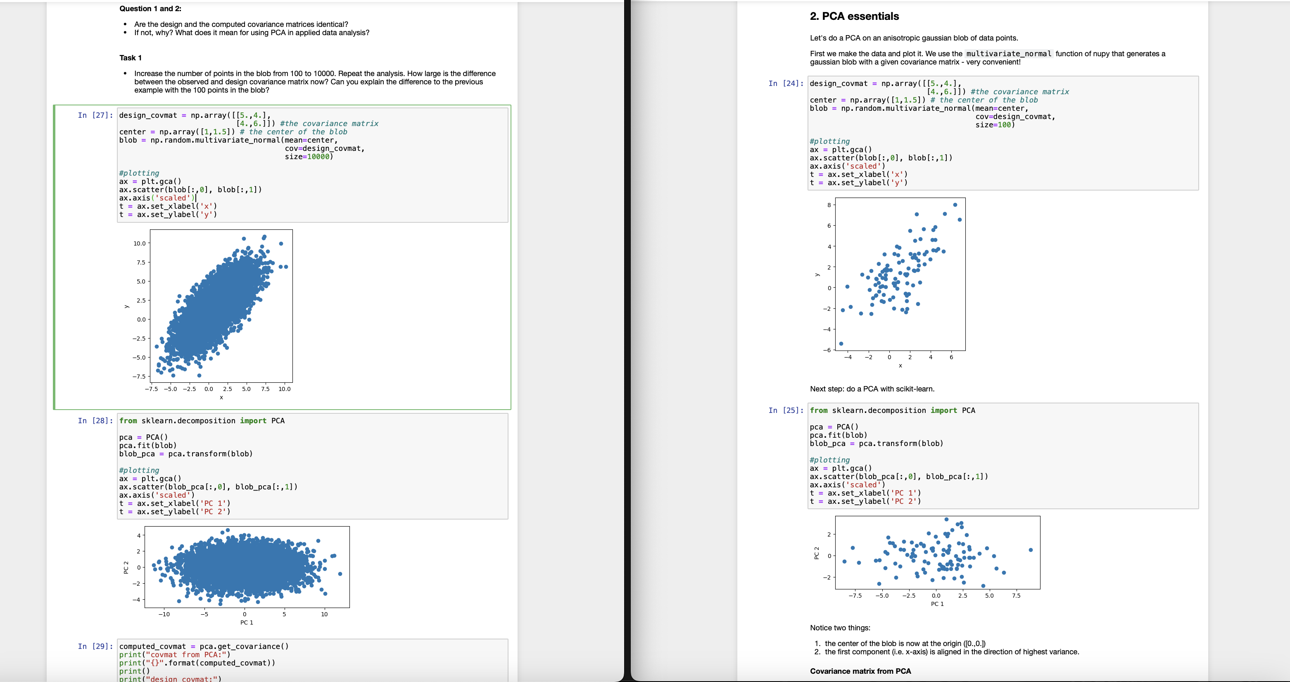1290x682 pixels.
Task: Click the 'Task 1' markdown heading
Action: click(130, 57)
